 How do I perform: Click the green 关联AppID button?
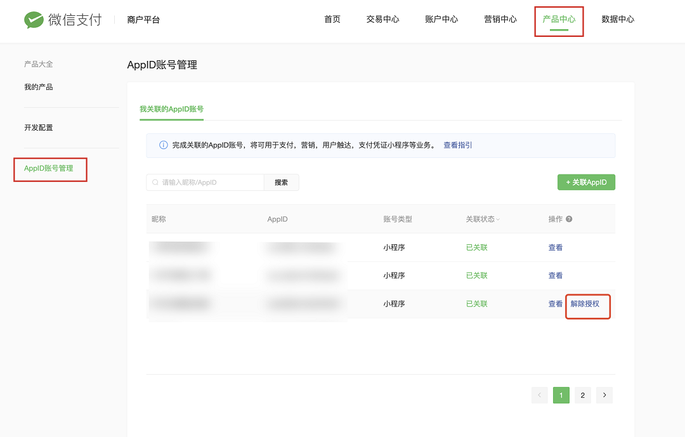[x=586, y=182]
